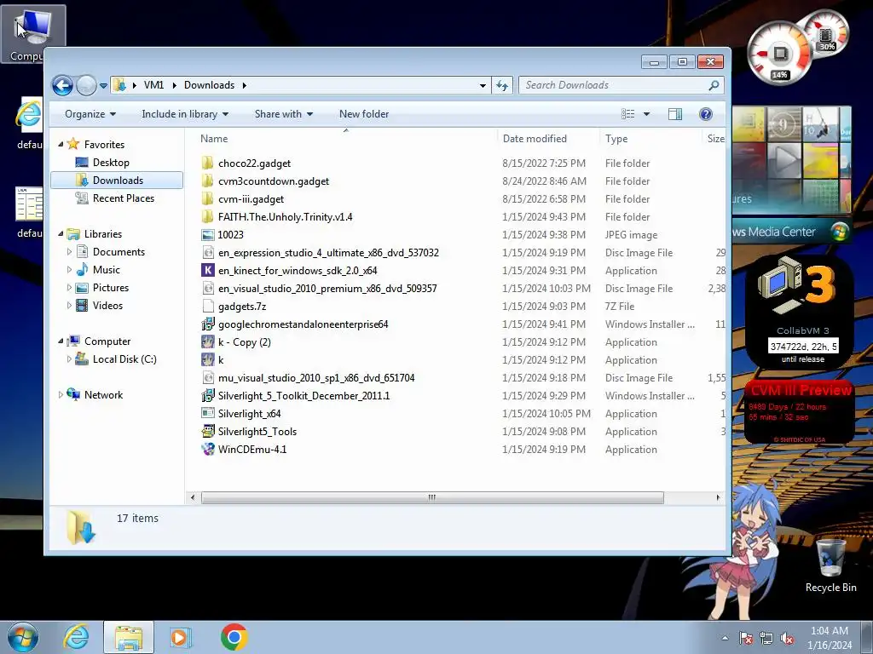Launch Internet Explorer from the taskbar
This screenshot has width=873, height=654.
pos(76,637)
